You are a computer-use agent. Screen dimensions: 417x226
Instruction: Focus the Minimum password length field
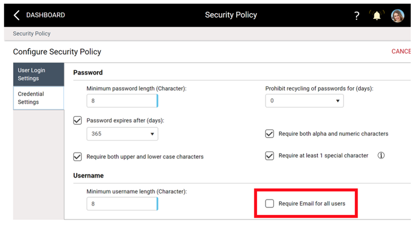tap(122, 101)
